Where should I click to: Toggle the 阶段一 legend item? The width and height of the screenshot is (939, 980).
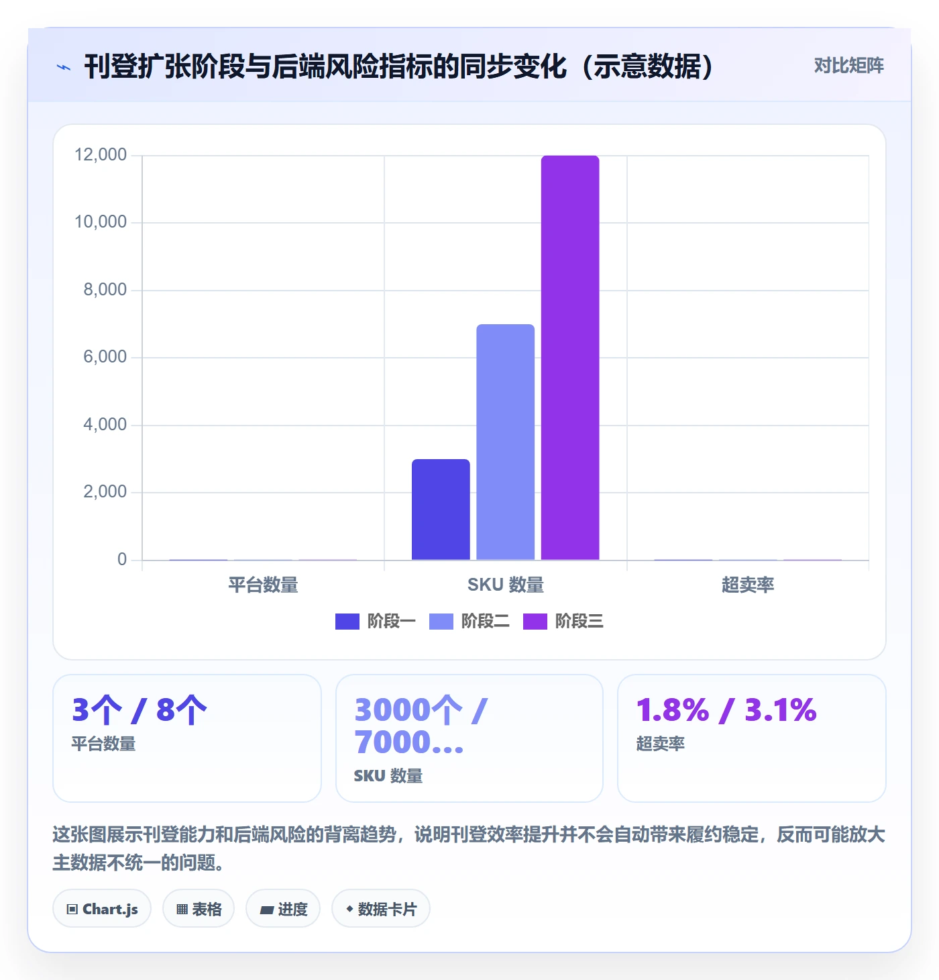coord(376,622)
